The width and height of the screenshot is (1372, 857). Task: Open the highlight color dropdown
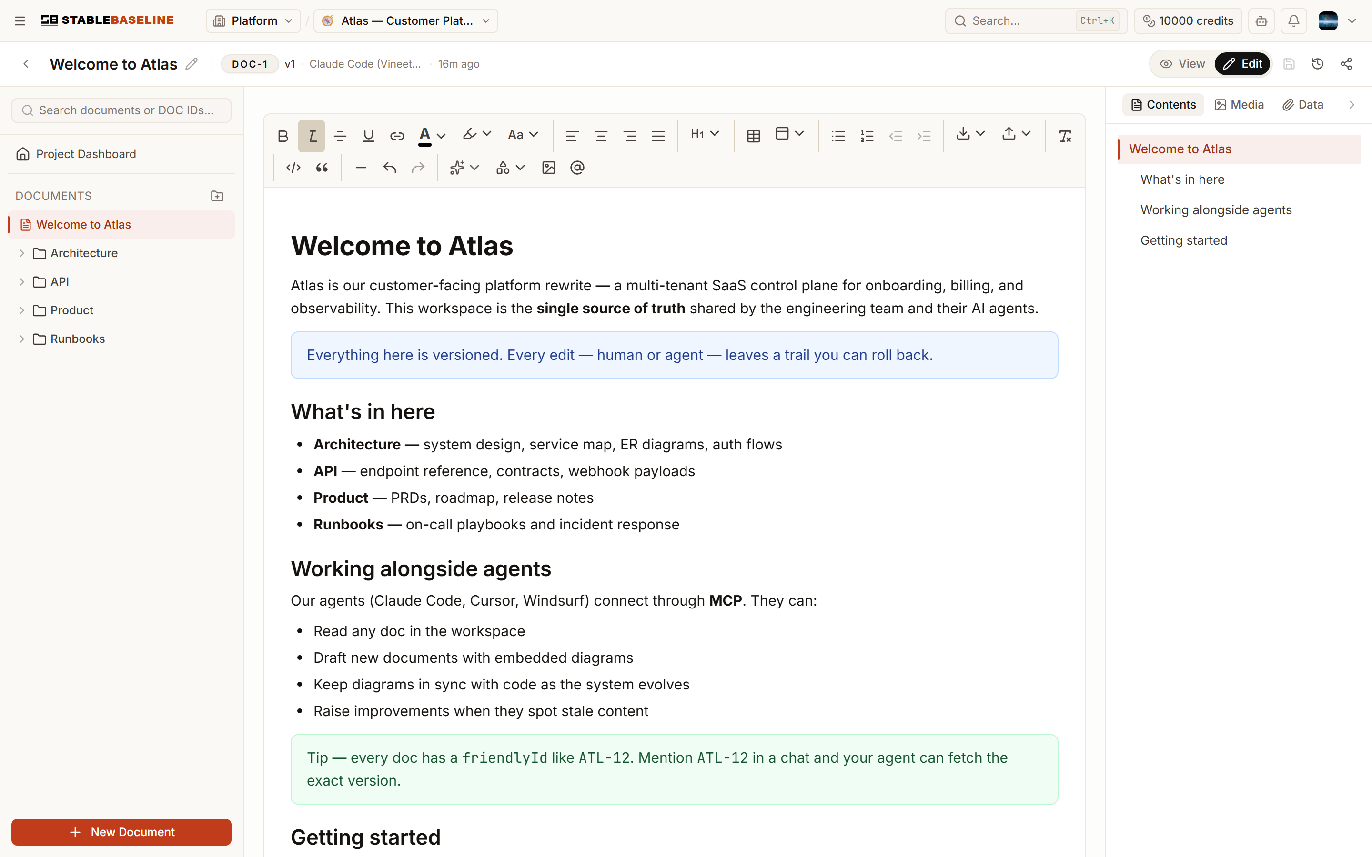pyautogui.click(x=477, y=134)
